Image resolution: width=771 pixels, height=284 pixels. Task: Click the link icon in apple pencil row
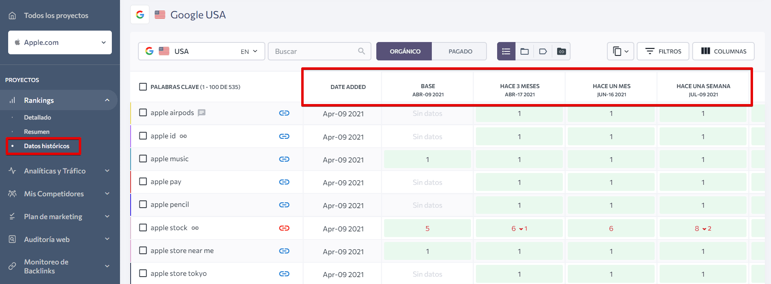284,205
